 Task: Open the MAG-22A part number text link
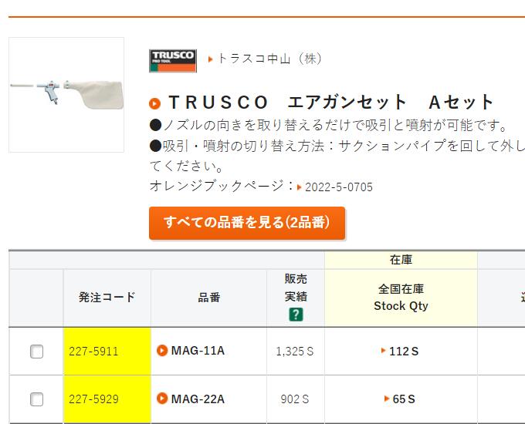(198, 399)
